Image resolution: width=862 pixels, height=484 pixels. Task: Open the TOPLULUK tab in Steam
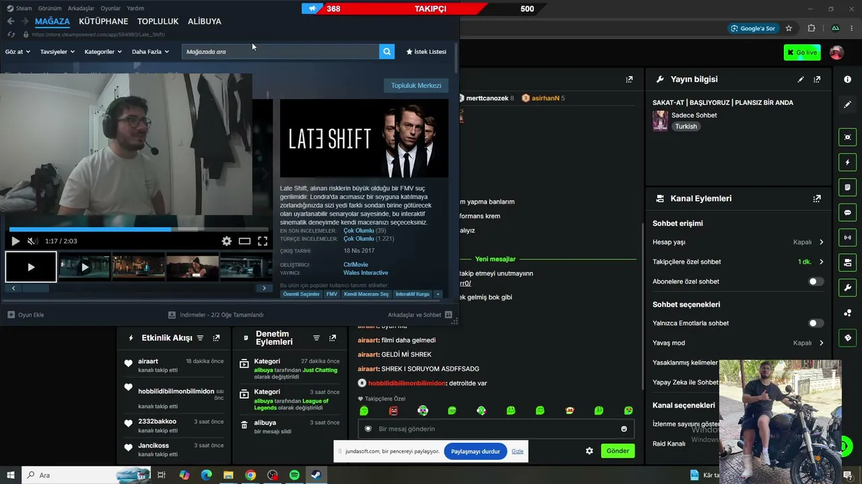[x=158, y=22]
